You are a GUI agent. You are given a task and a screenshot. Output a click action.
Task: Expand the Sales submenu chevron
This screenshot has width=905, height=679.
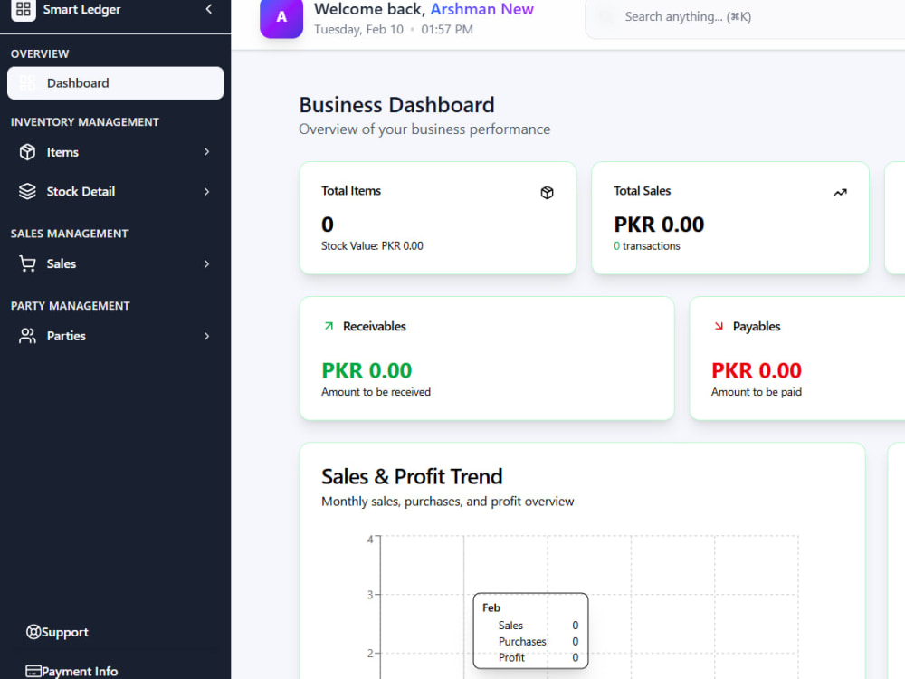(206, 263)
